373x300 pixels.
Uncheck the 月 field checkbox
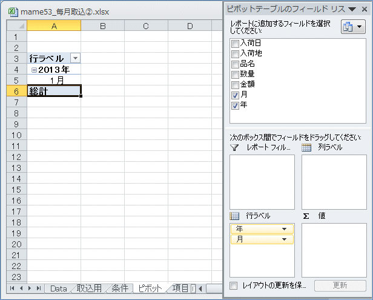pos(235,95)
